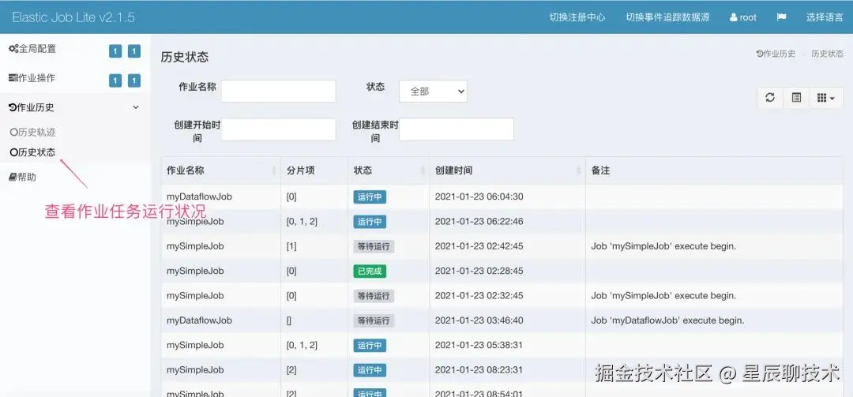Image resolution: width=853 pixels, height=397 pixels.
Task: Click the 等待运行 badge in 03:46:40 row
Action: (374, 320)
